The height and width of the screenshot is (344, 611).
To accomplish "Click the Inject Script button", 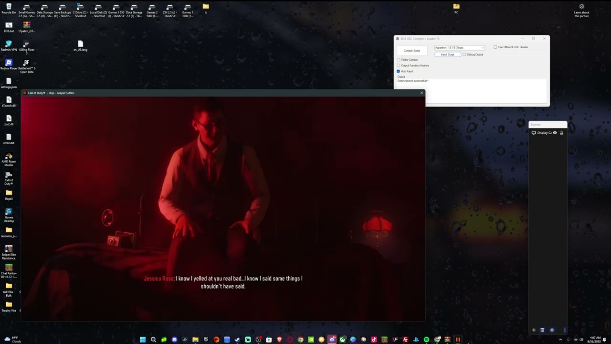I will pyautogui.click(x=447, y=54).
